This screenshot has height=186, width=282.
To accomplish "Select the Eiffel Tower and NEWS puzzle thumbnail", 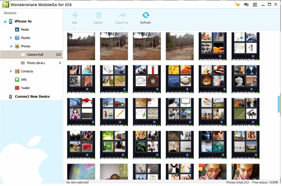I will [245, 145].
